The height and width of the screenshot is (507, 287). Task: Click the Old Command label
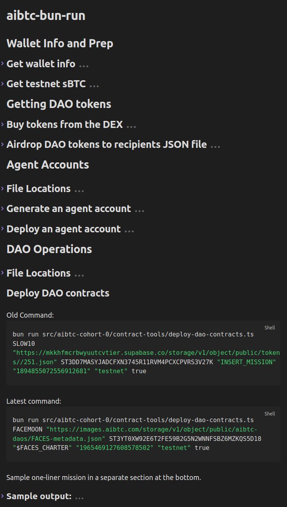coord(30,315)
